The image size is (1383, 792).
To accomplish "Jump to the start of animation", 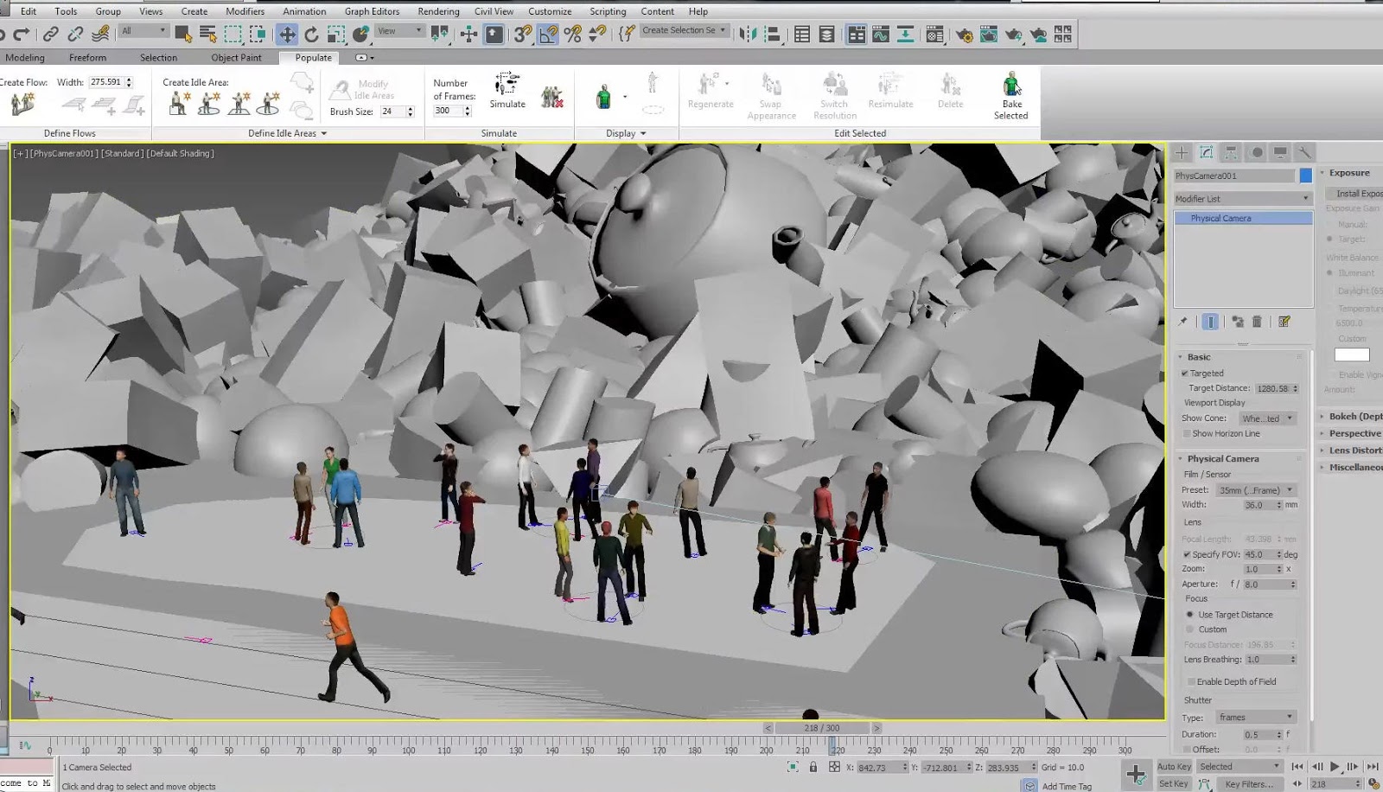I will [1297, 766].
